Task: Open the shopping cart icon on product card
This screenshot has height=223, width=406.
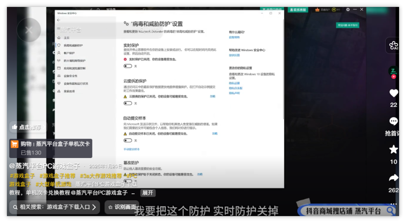Action: coord(15,144)
